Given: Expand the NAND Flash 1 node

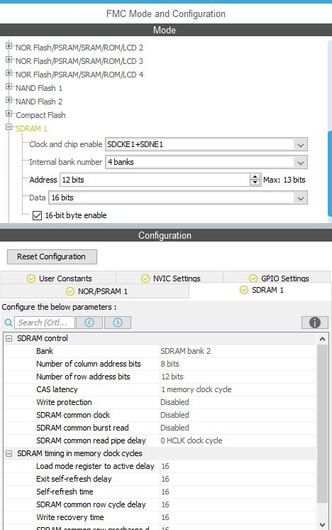Looking at the screenshot, I should (9, 87).
